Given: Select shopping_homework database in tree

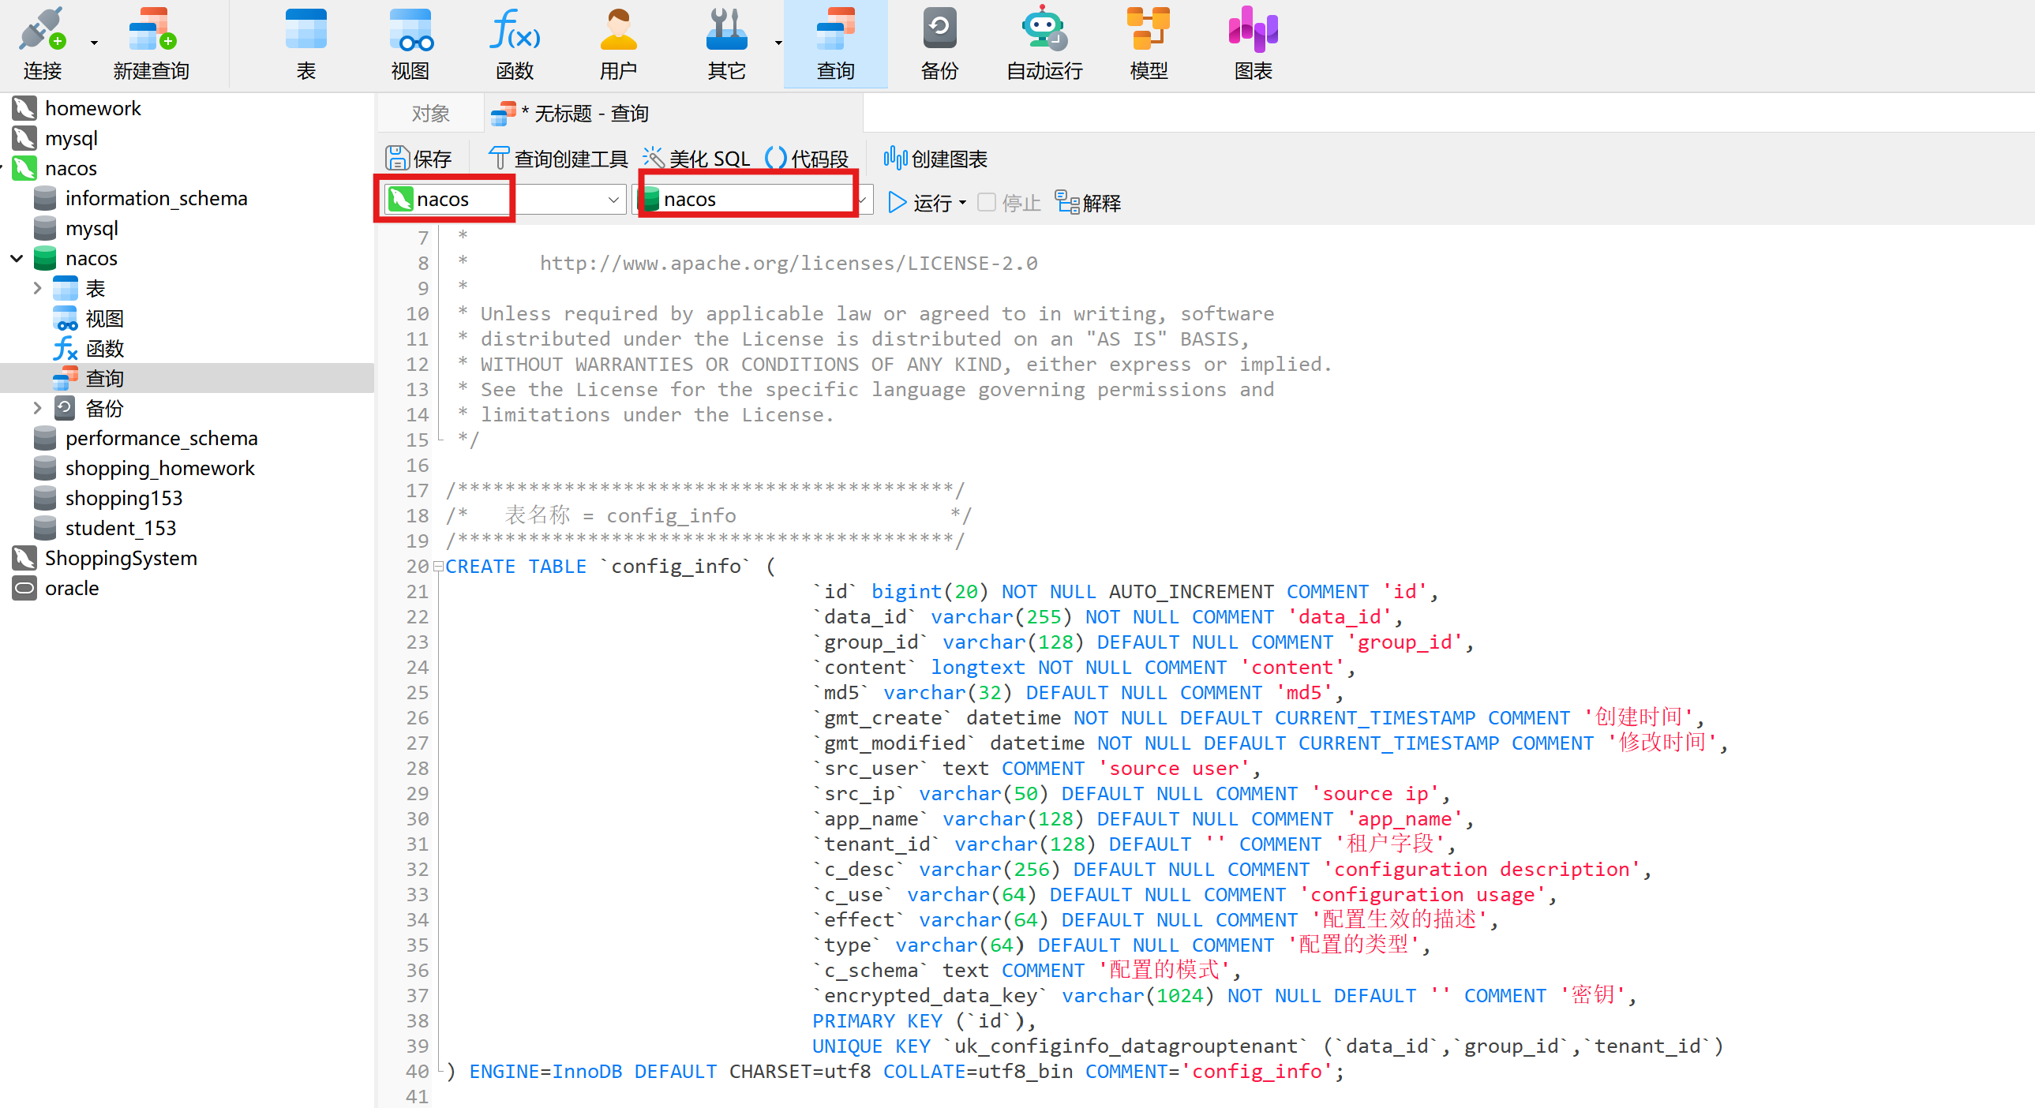Looking at the screenshot, I should coord(159,468).
